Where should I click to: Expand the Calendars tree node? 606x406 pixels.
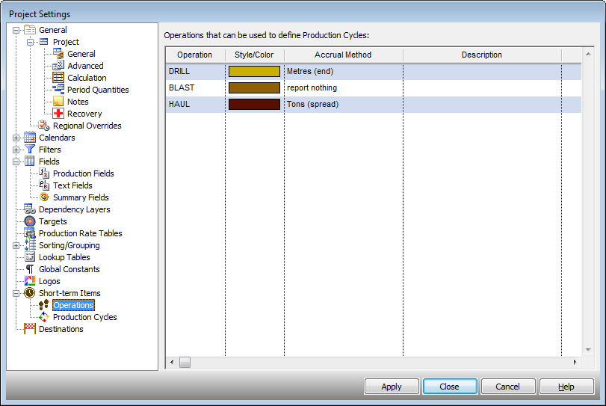pos(17,138)
